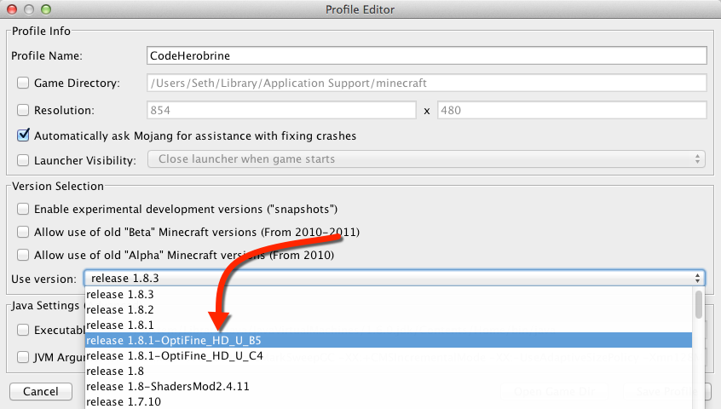Allow old Beta Minecraft versions checkbox
This screenshot has width=721, height=409.
(23, 232)
